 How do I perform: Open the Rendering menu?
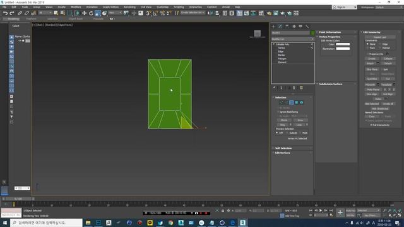pyautogui.click(x=129, y=7)
